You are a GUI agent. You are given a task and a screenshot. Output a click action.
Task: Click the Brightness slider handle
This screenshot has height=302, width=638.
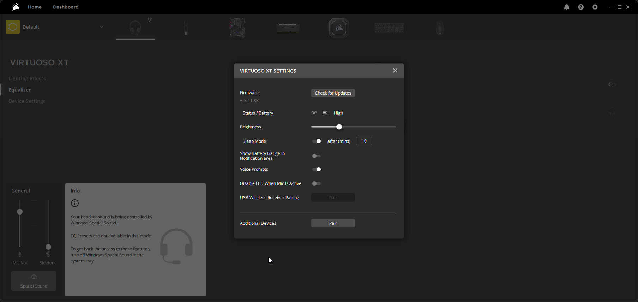coord(339,127)
